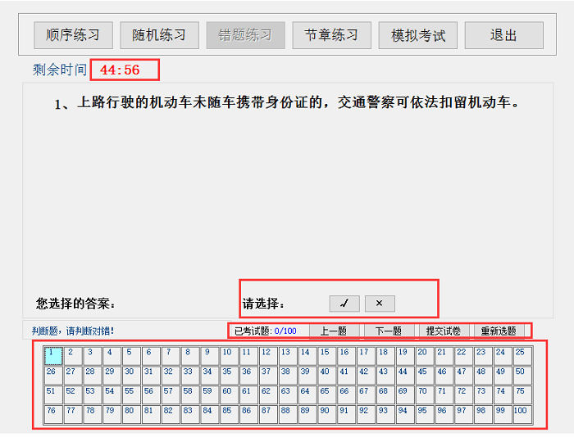574x437 pixels.
Task: Answer true with the ✓ button
Action: pos(344,304)
